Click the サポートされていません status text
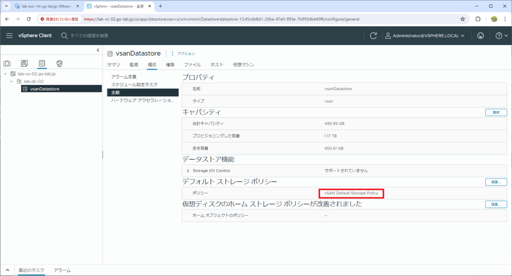 (x=346, y=171)
